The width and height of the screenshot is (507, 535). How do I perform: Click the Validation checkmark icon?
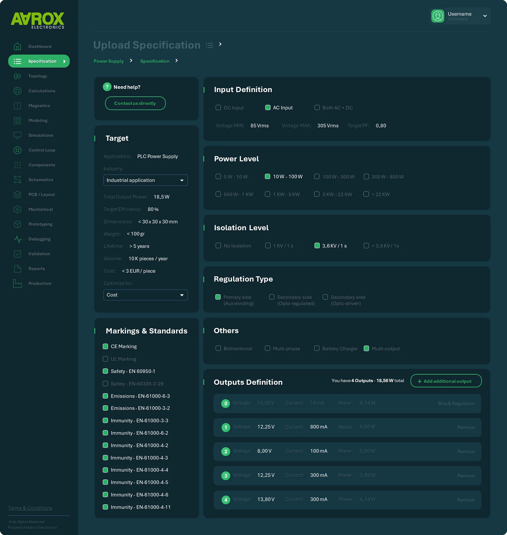[17, 254]
